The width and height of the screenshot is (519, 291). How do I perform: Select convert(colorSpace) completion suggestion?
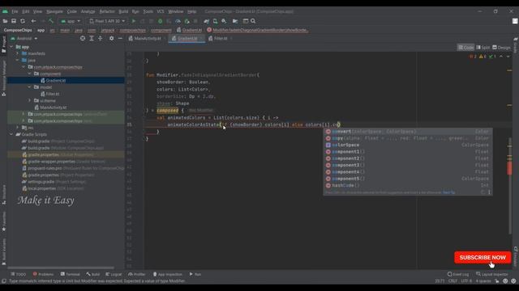[x=408, y=132]
